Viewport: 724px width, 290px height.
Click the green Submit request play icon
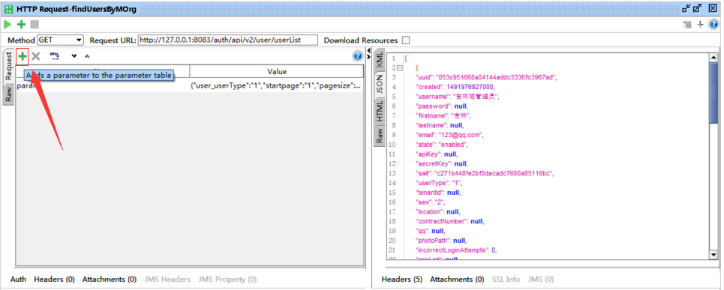pos(8,24)
